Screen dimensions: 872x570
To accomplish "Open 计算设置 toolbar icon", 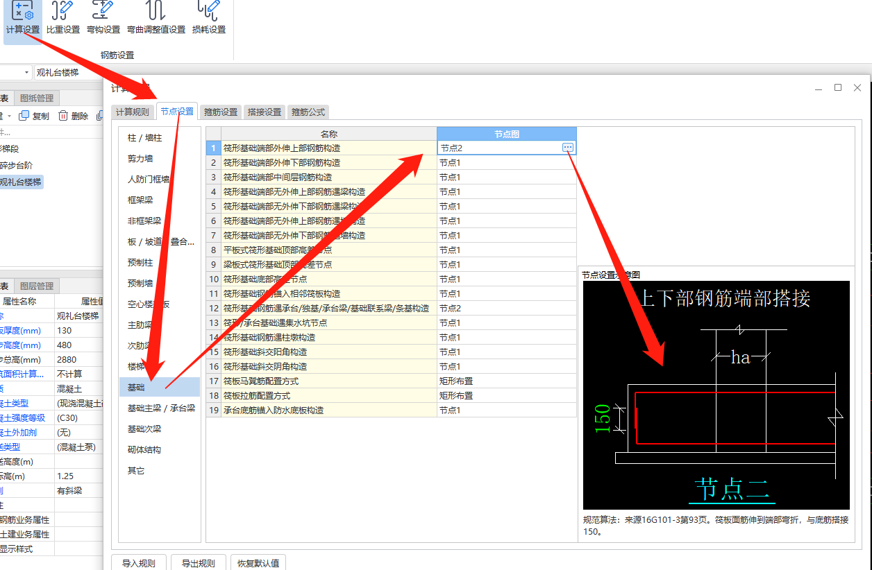I will point(22,19).
